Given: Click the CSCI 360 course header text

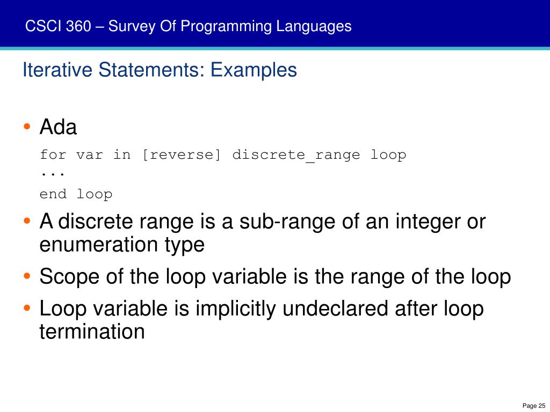Looking at the screenshot, I should 189,27.
